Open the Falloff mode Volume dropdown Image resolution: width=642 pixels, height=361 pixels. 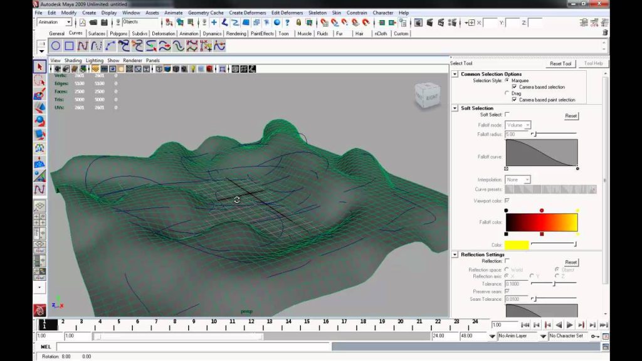point(518,125)
